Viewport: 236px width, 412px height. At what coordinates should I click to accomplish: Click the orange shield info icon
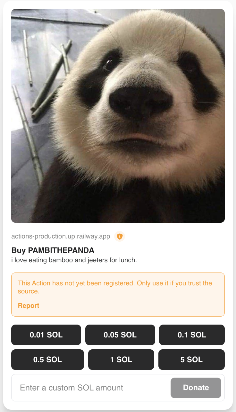coord(120,237)
